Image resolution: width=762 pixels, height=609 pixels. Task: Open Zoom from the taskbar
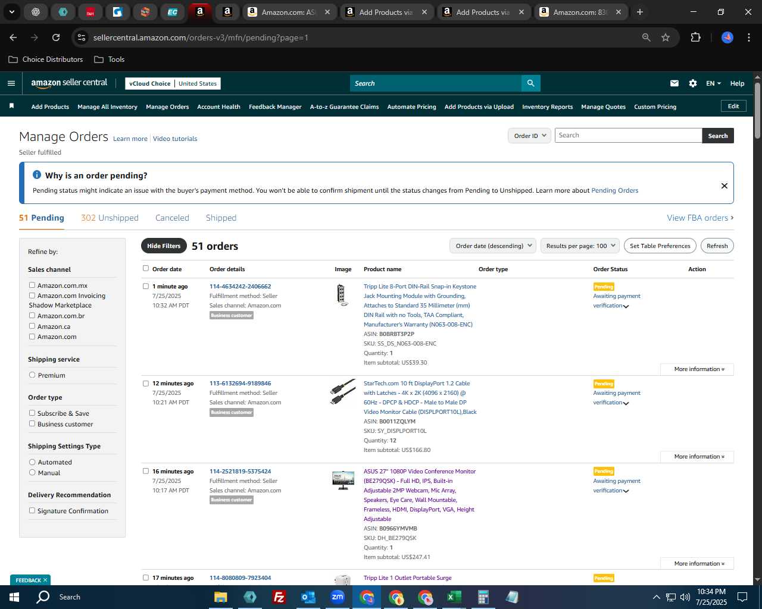pos(337,597)
